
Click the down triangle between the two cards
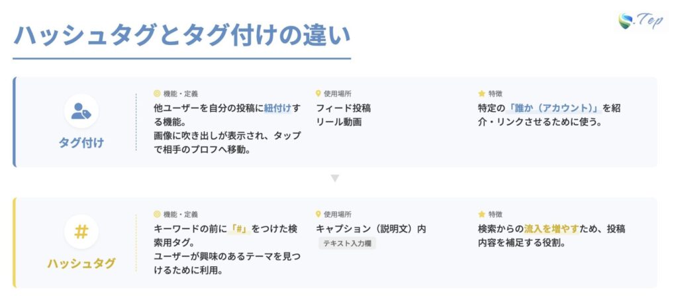click(x=335, y=178)
